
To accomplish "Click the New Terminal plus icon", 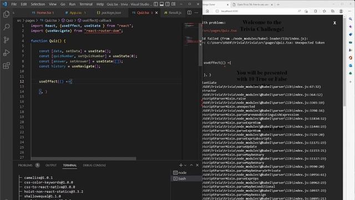I will click(x=181, y=165).
